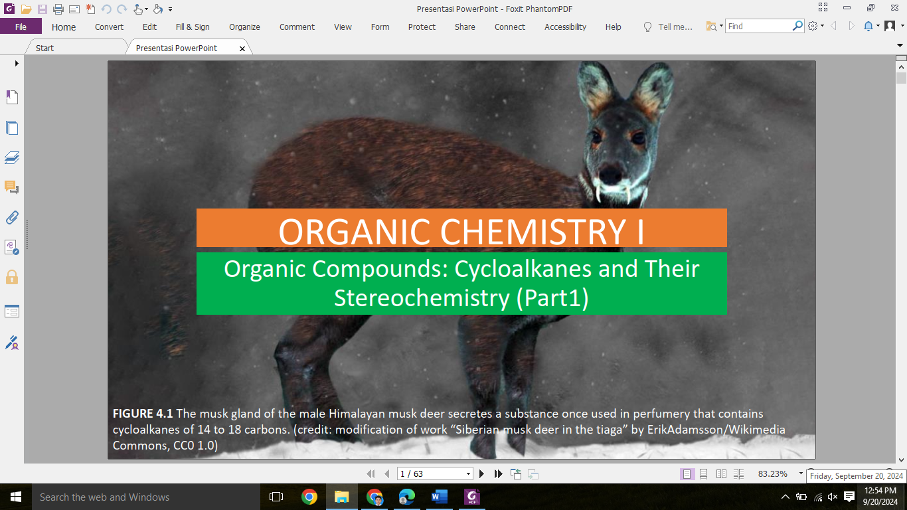This screenshot has width=907, height=510.
Task: Click the Tell me search helper
Action: [668, 27]
